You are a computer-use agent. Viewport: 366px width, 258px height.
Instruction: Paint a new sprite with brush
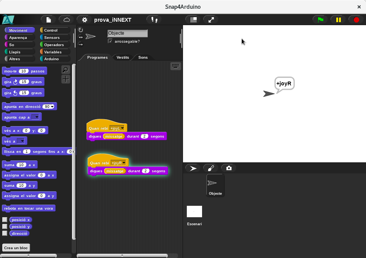(x=211, y=168)
